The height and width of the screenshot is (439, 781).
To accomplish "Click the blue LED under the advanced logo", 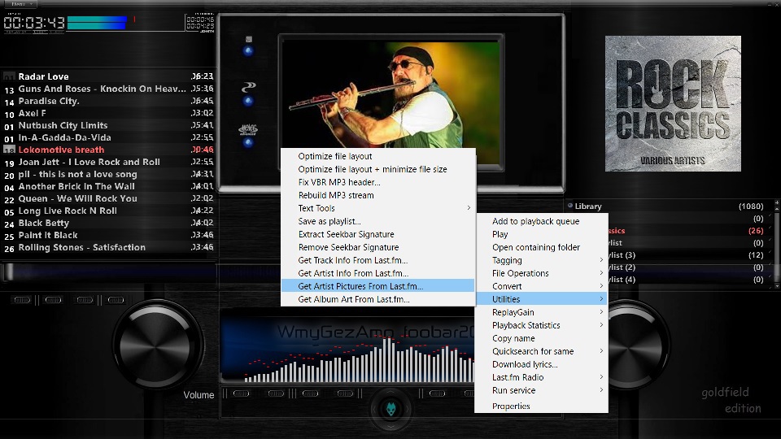I will click(x=248, y=143).
